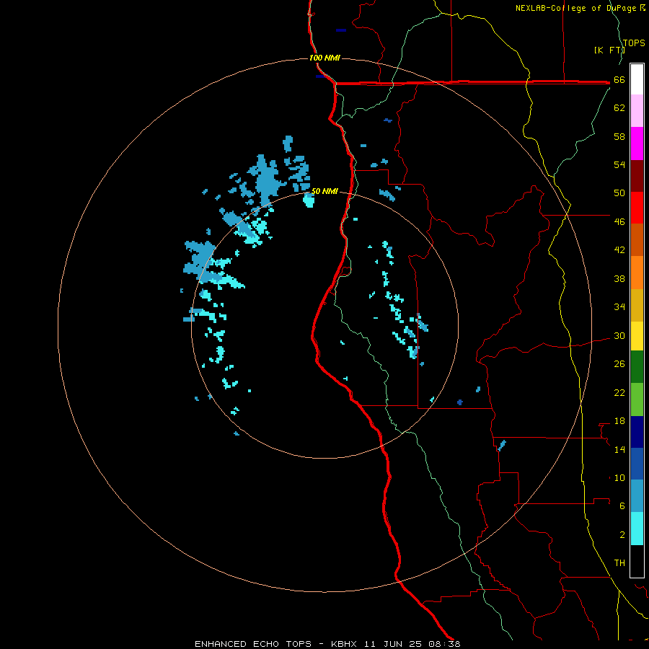The image size is (649, 649).
Task: Click the '100 NMI' range ring label
Action: (324, 58)
